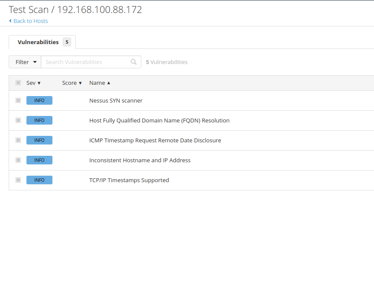Sort by the Sev column
The width and height of the screenshot is (374, 286).
click(33, 83)
